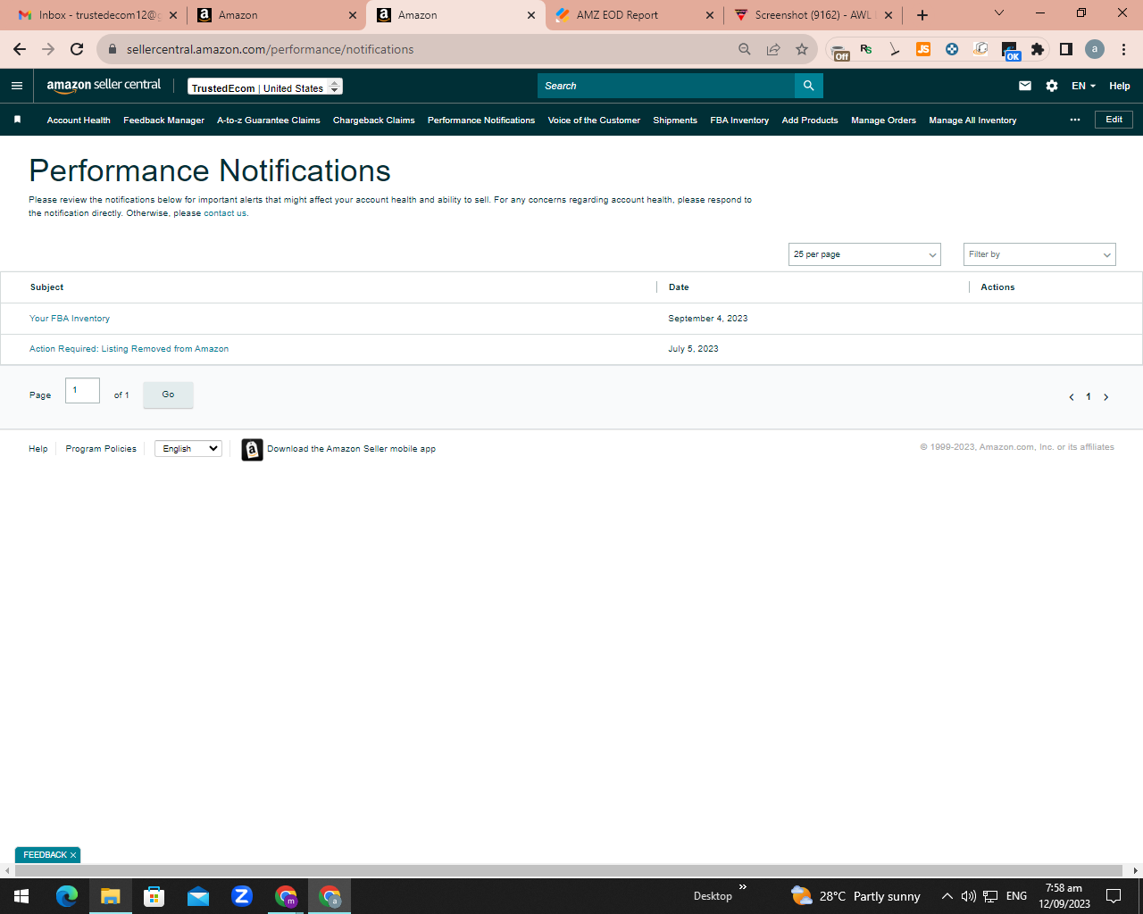Image resolution: width=1143 pixels, height=914 pixels.
Task: Open the JS extension icon
Action: [923, 49]
